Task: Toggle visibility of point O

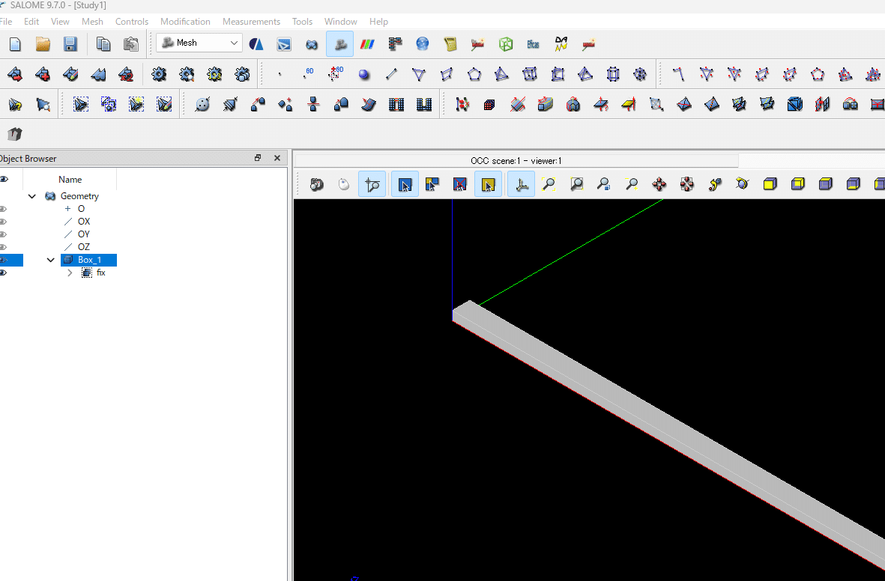Action: (4, 209)
